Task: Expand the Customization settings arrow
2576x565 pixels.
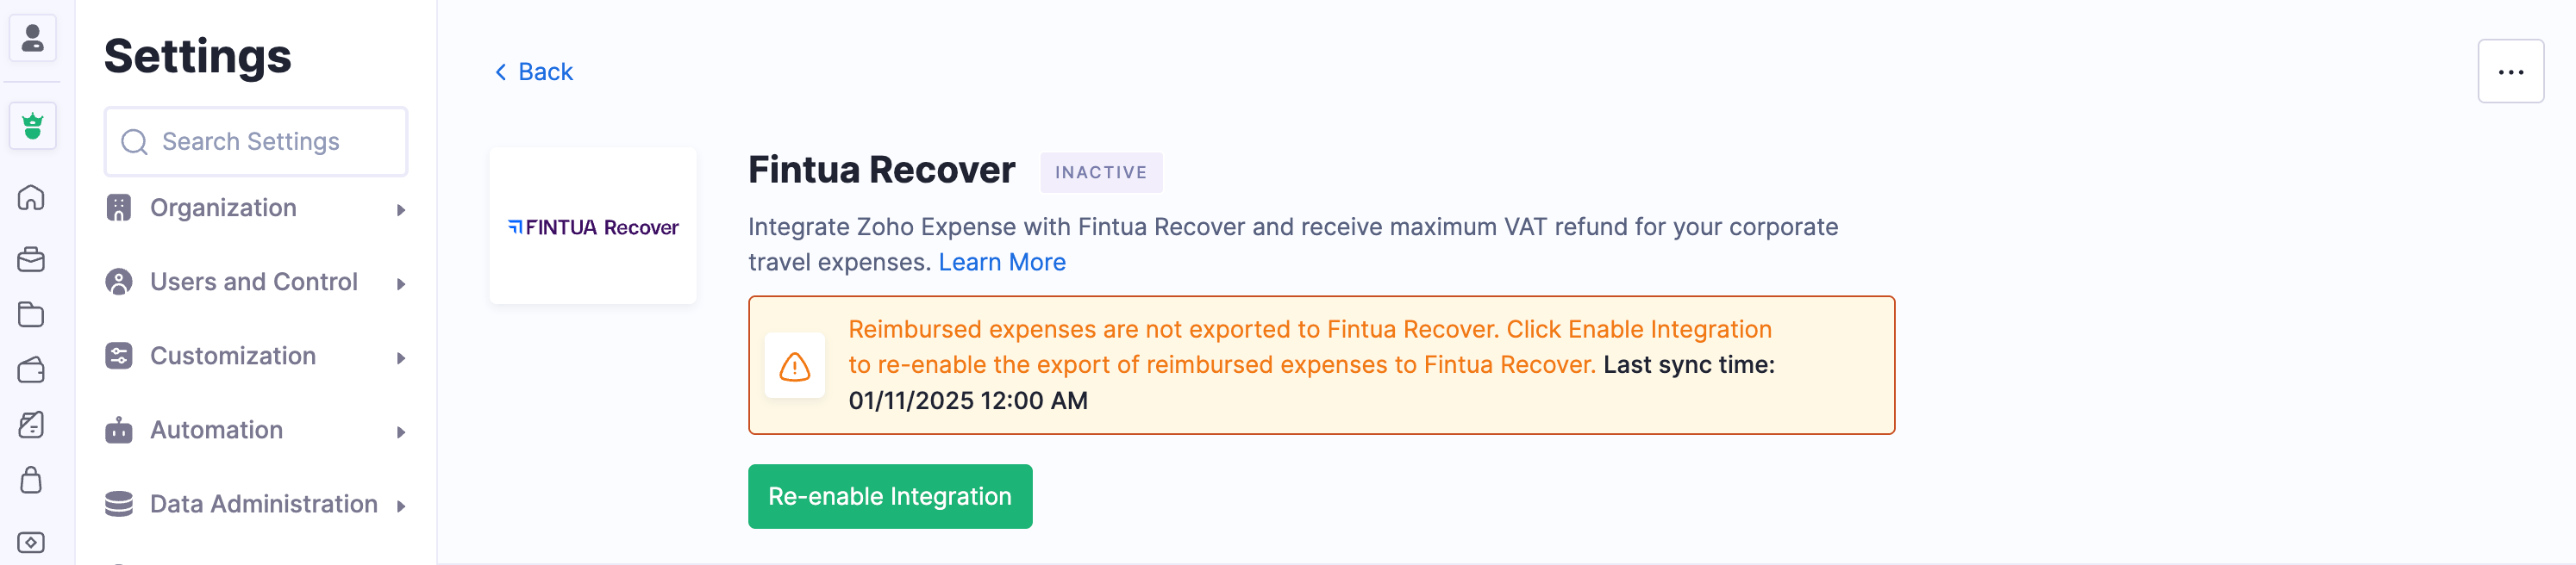Action: point(400,357)
